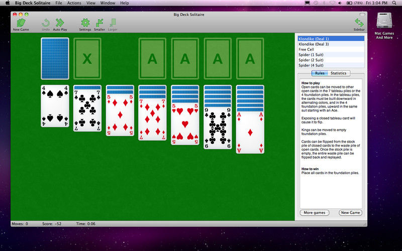Select Klondike (Deal 3) in game list
402x251 pixels.
[x=331, y=44]
